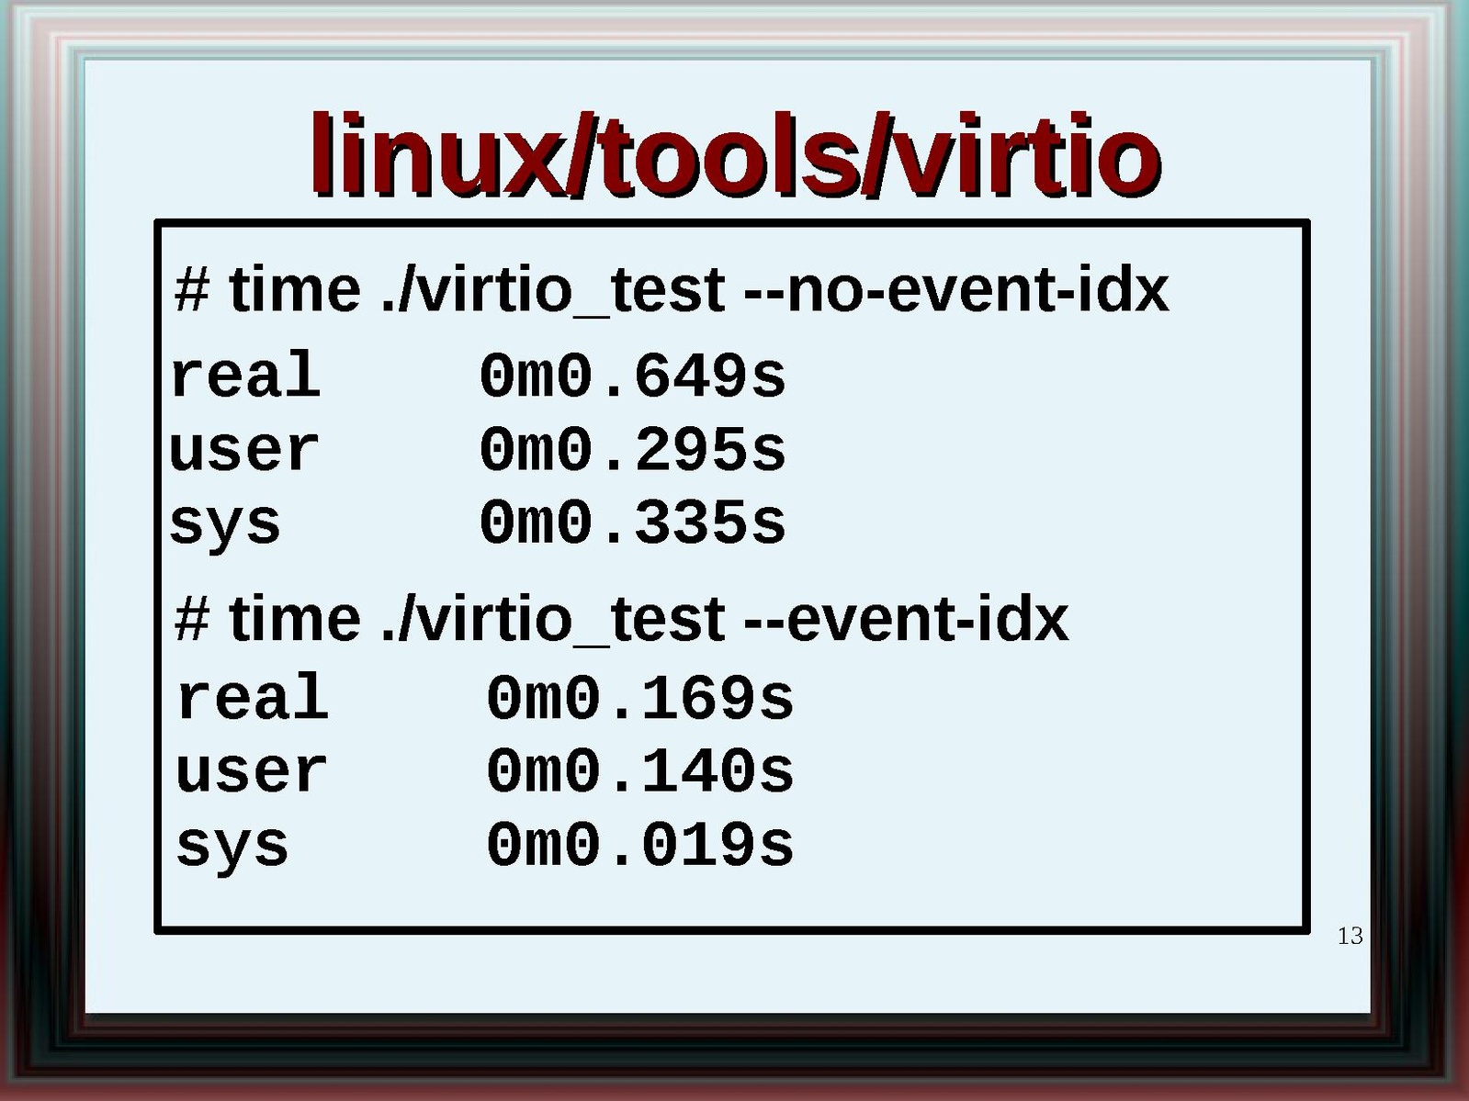Click ./virtio_test in the second command line
The width and height of the screenshot is (1469, 1101).
pyautogui.click(x=553, y=619)
